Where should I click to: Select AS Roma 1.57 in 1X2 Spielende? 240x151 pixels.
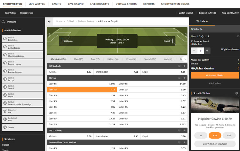tap(70, 72)
